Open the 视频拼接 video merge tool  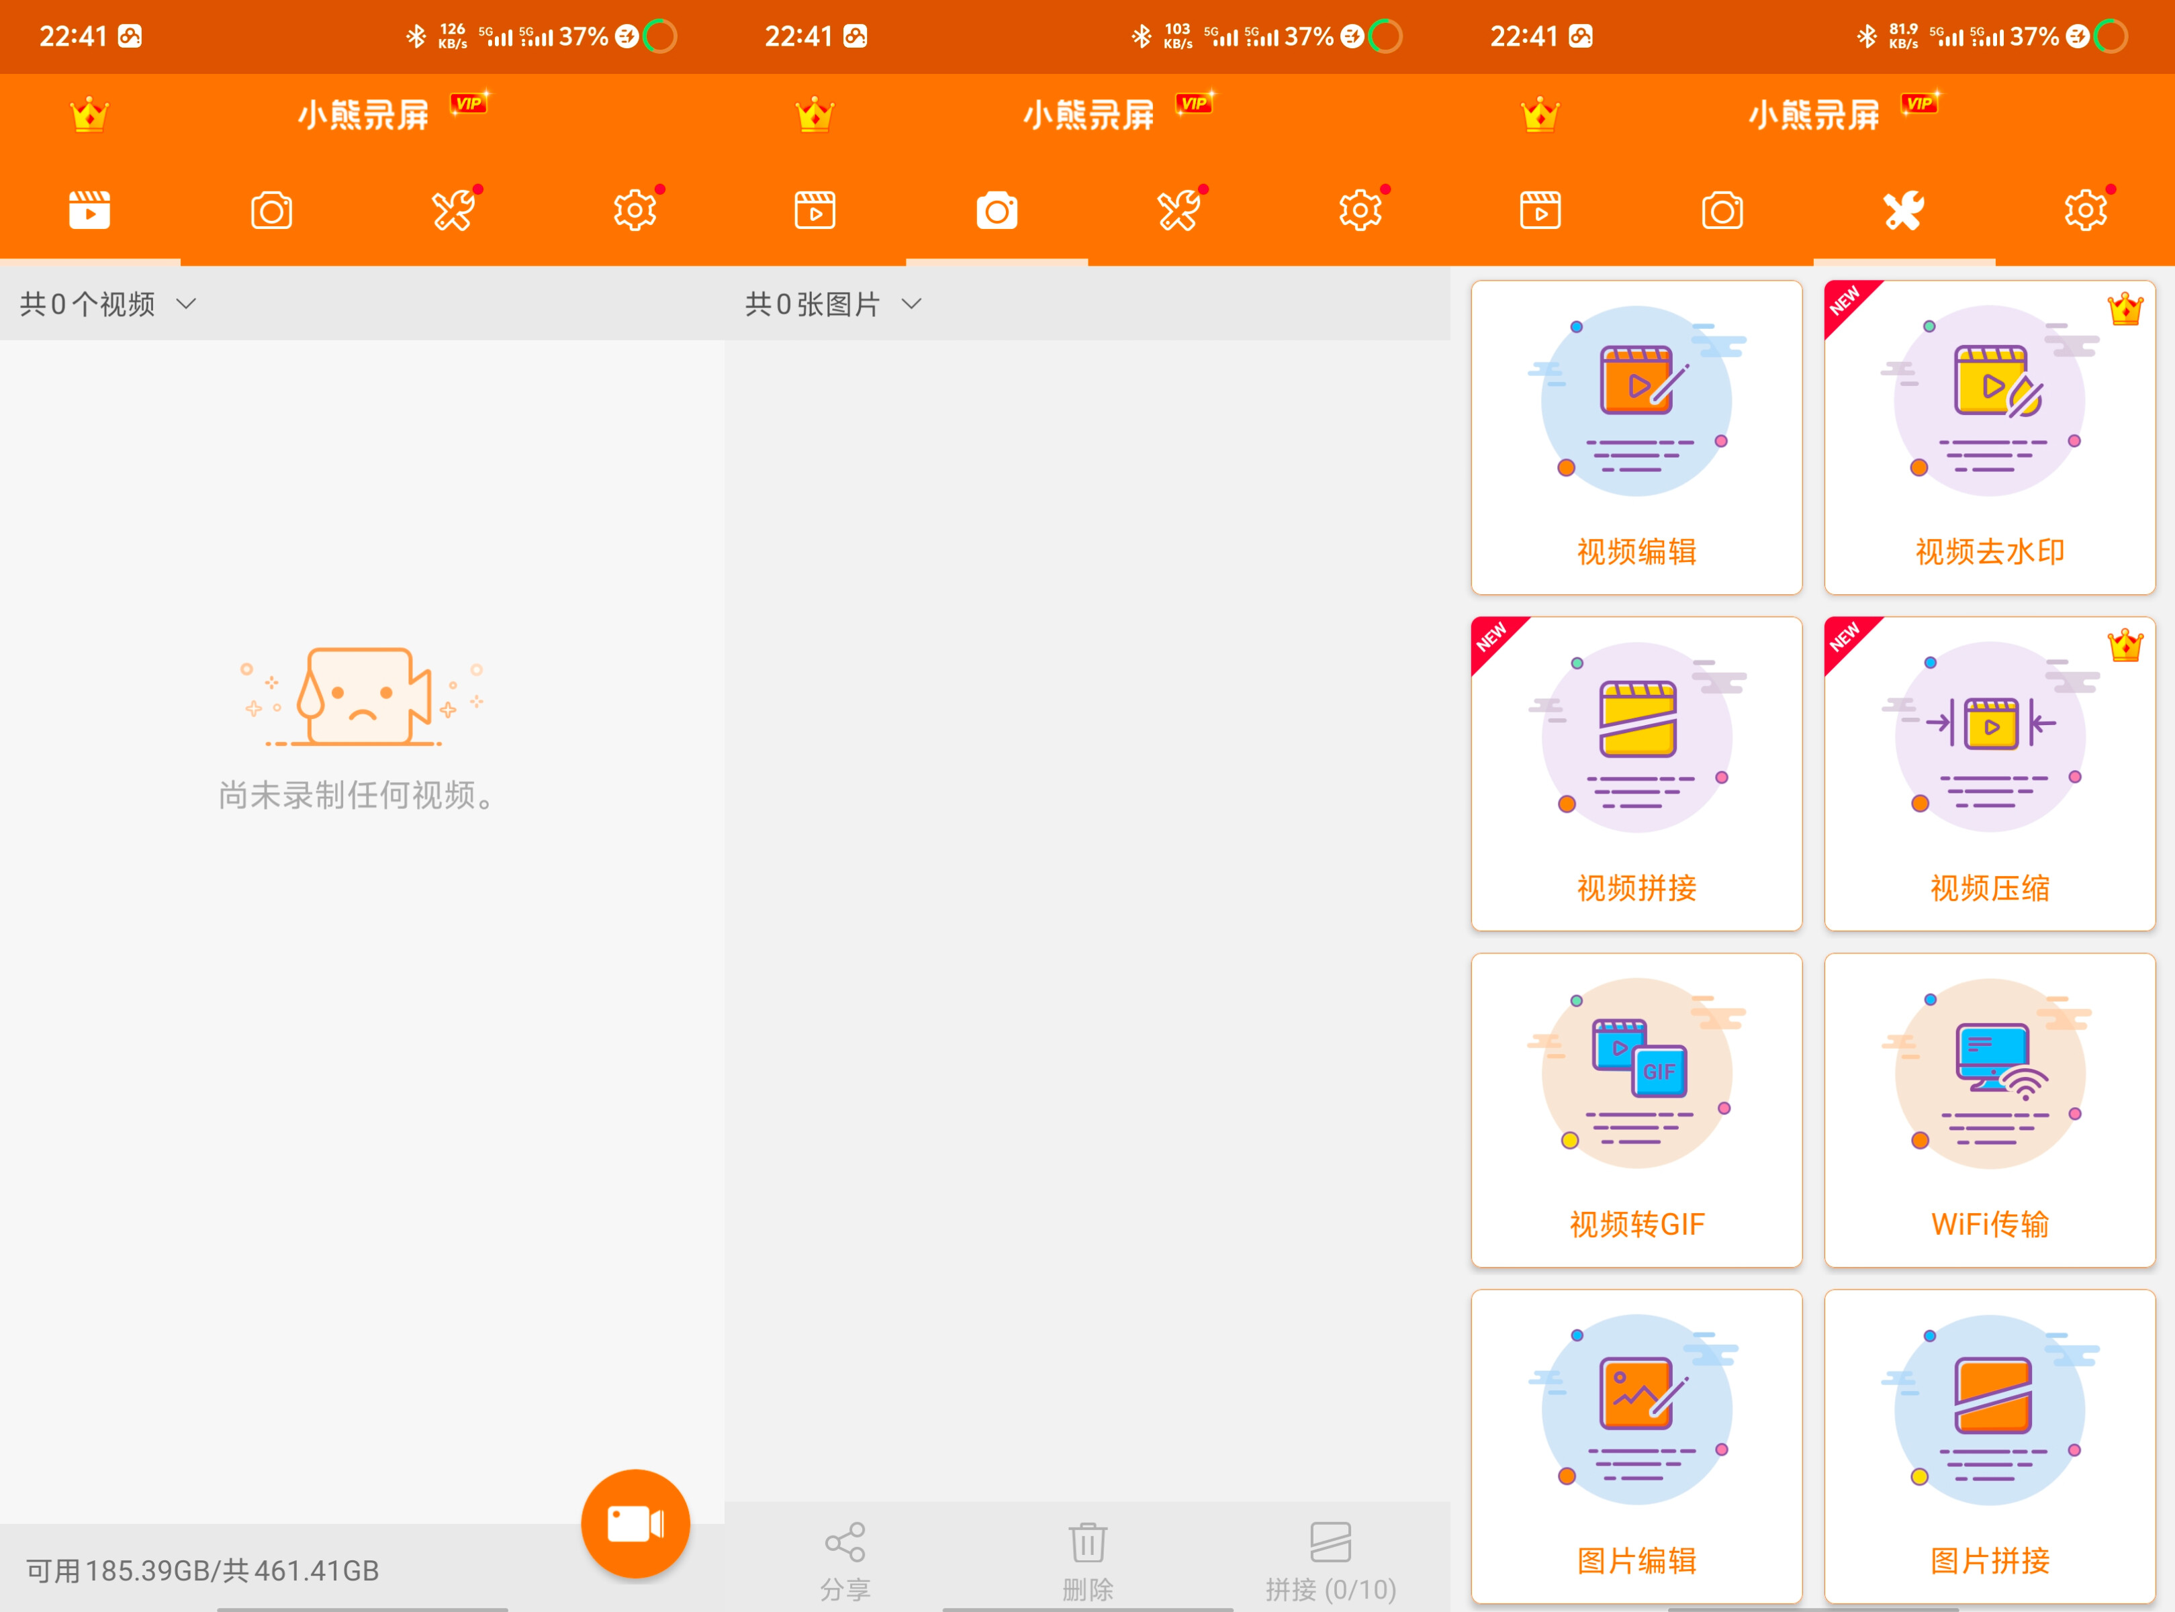click(x=1636, y=773)
